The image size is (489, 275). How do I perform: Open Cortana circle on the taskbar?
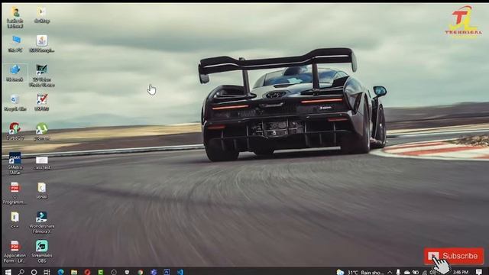click(34, 272)
